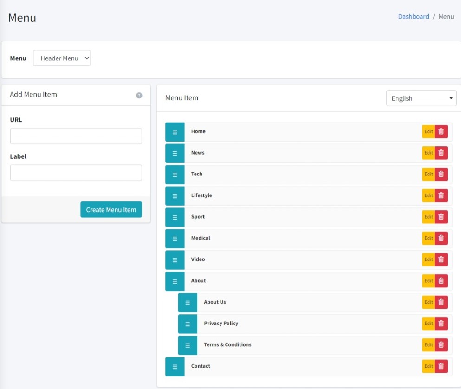The height and width of the screenshot is (389, 461).
Task: Delete the Terms & Conditions item
Action: (x=441, y=345)
